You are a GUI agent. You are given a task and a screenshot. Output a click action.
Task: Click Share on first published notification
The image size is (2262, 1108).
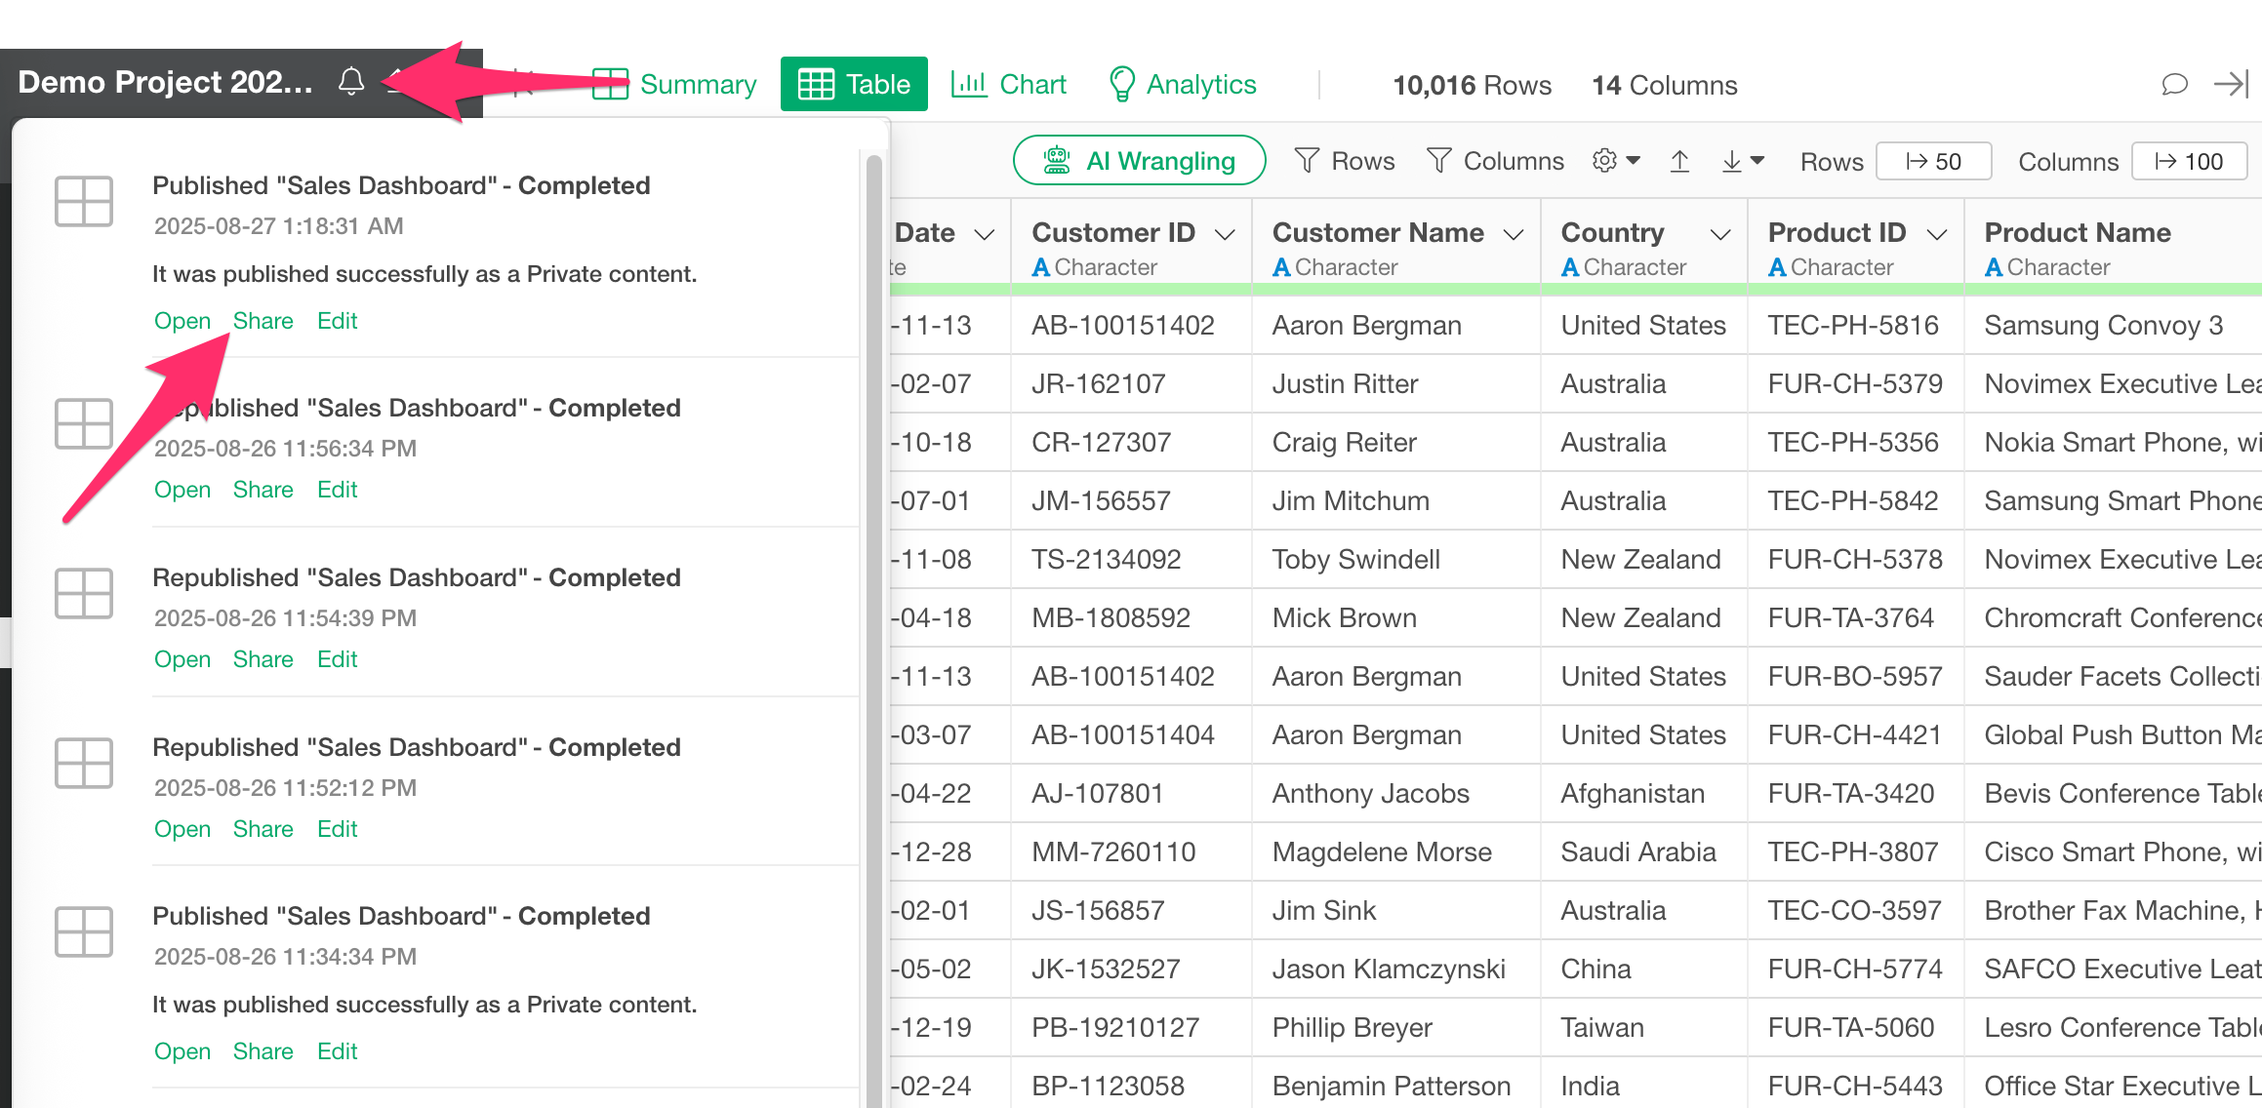[x=263, y=321]
